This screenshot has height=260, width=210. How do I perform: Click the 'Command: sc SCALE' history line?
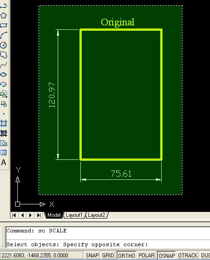coord(36,231)
